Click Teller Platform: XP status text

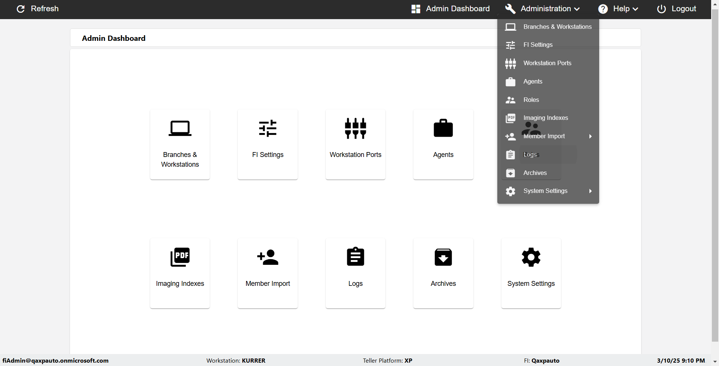coord(388,360)
